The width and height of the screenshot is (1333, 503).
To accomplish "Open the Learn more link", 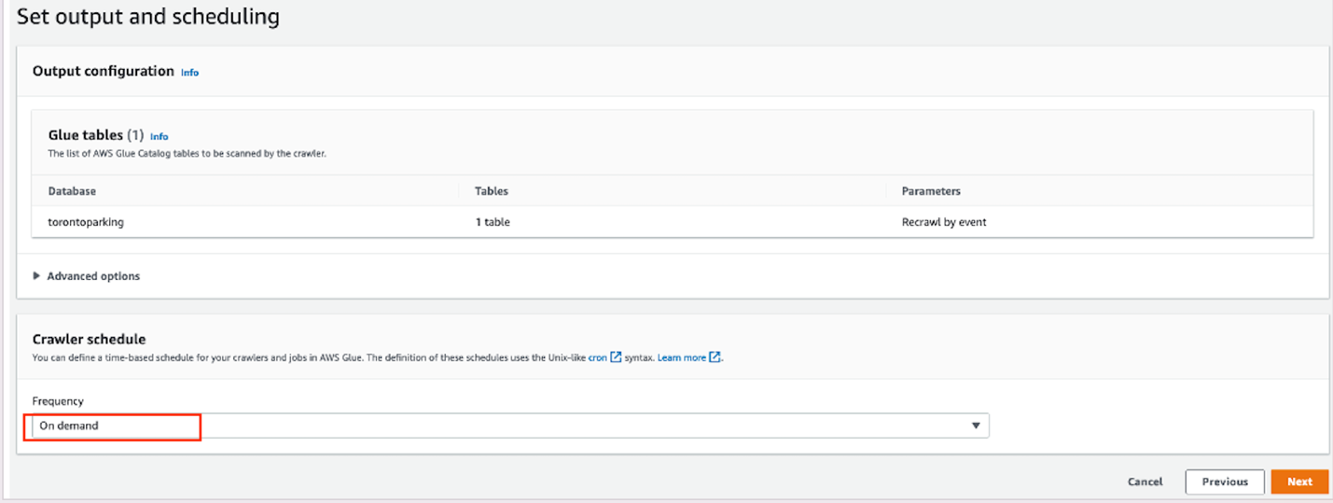I will click(681, 357).
